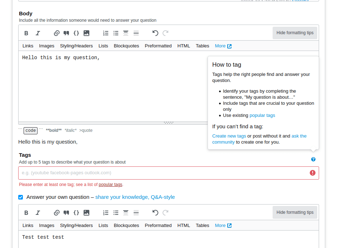Screen dimensions: 338x248
Task: Insert hyperlink in question body toolbar
Action: [56, 33]
